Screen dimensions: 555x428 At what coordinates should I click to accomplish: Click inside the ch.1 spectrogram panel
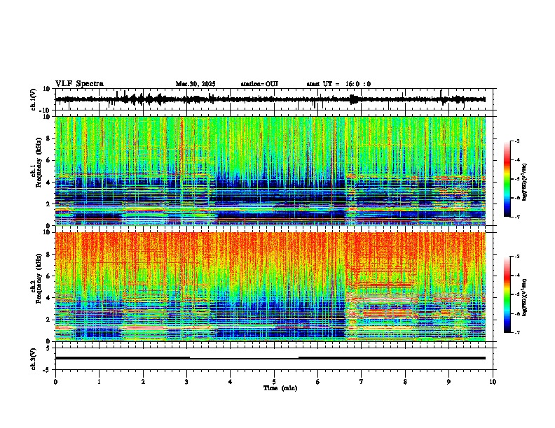tap(270, 171)
